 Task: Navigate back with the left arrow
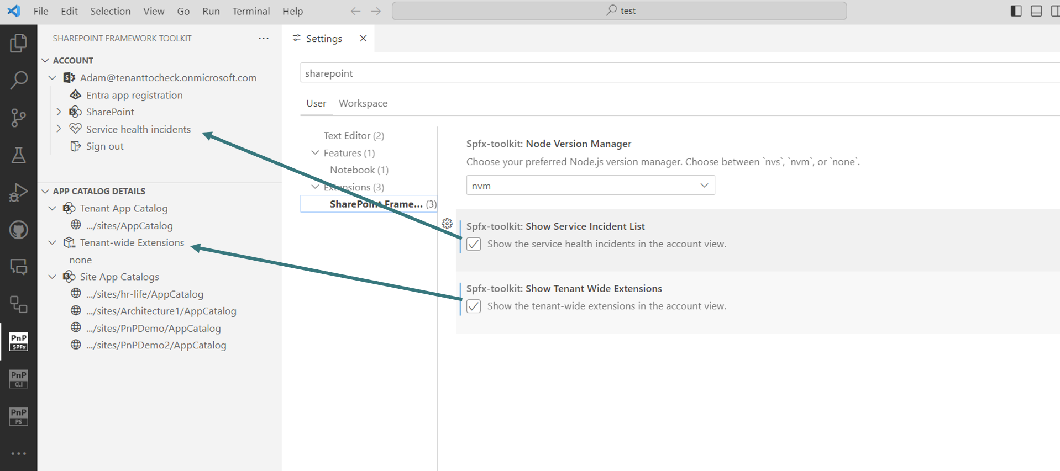coord(355,11)
